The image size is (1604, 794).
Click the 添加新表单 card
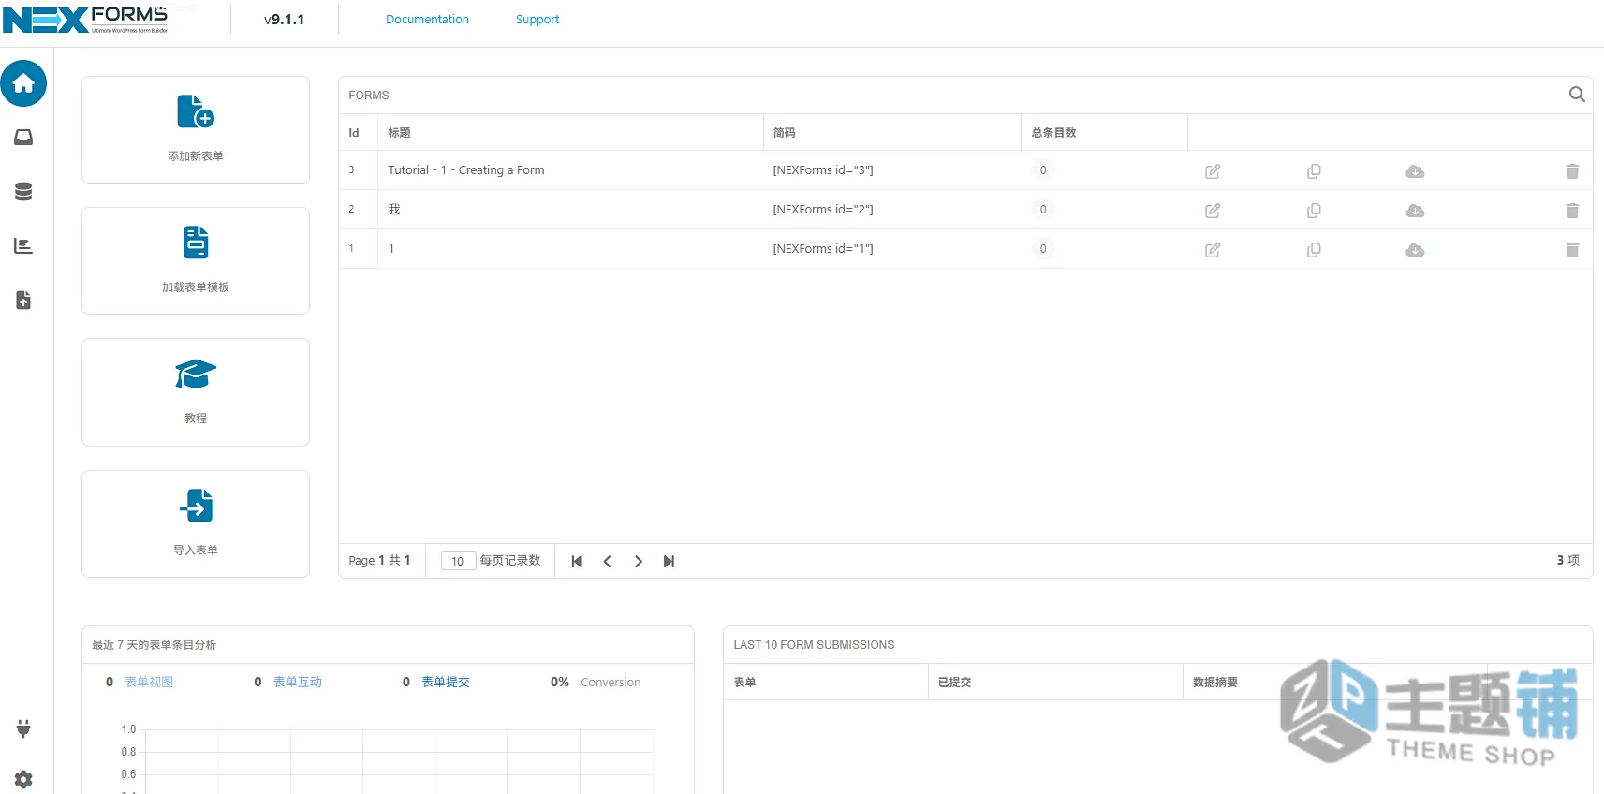click(196, 129)
